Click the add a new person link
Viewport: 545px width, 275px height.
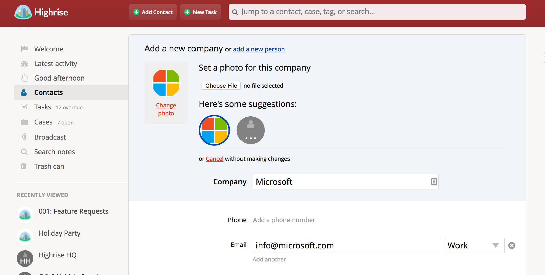click(x=259, y=49)
